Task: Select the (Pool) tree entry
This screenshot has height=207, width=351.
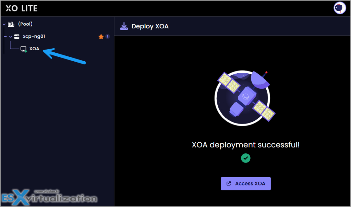Action: [x=25, y=24]
